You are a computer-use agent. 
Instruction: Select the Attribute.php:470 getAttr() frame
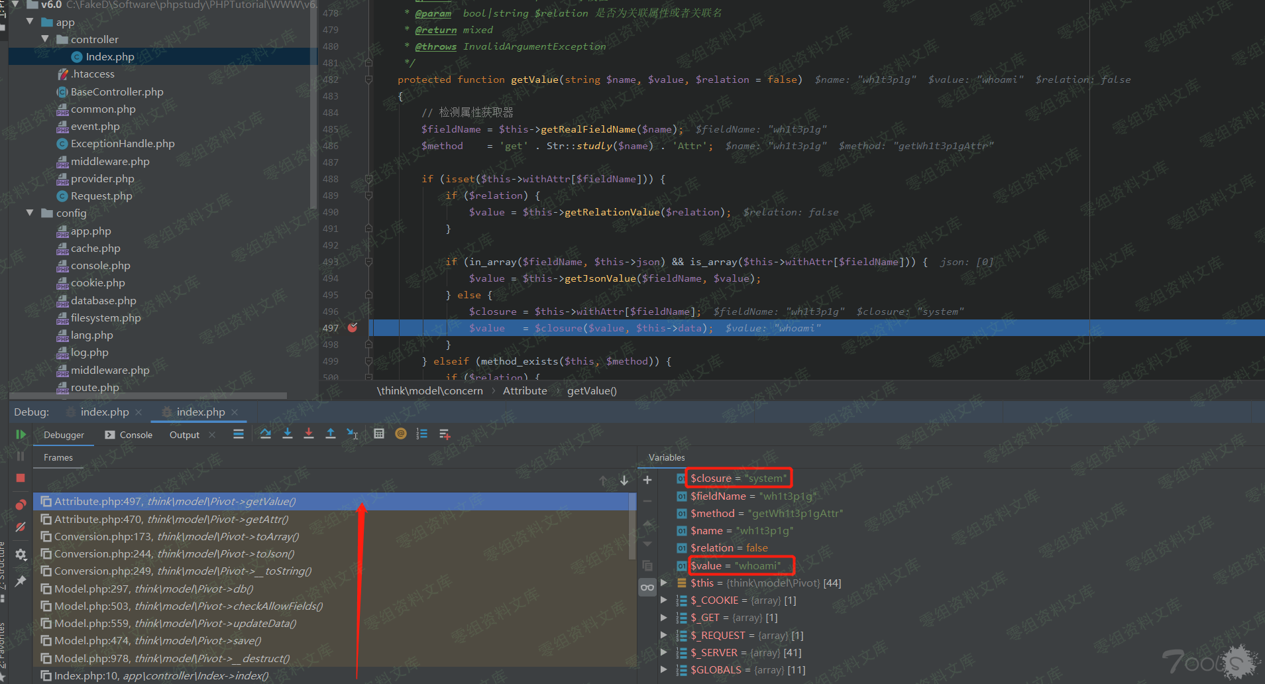click(x=171, y=520)
